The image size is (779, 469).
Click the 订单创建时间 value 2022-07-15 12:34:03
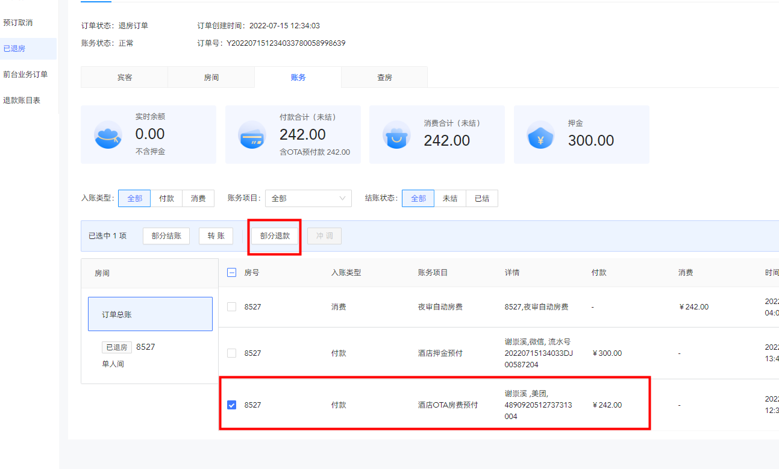pyautogui.click(x=284, y=26)
